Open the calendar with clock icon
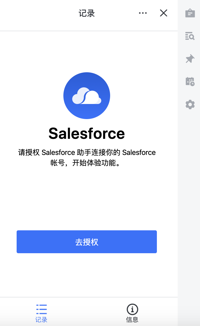This screenshot has height=326, width=200. coord(190,81)
